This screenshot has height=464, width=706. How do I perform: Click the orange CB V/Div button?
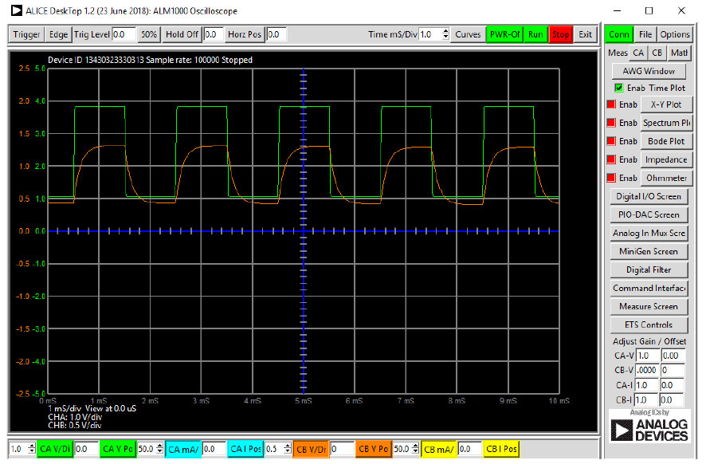311,449
